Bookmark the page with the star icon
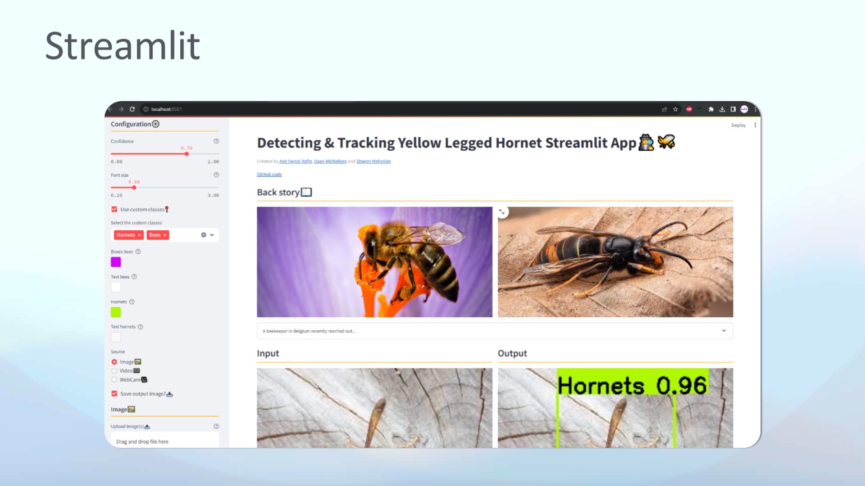865x486 pixels. point(675,109)
